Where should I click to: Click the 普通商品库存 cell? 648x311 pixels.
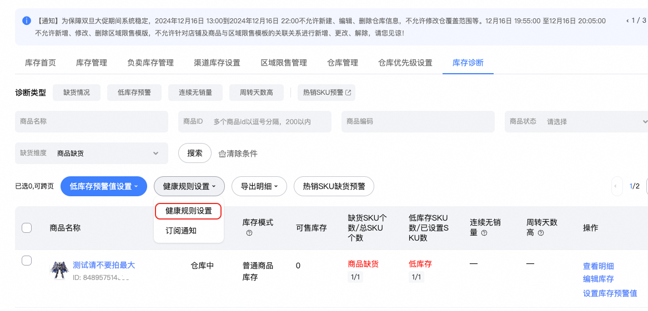258,272
